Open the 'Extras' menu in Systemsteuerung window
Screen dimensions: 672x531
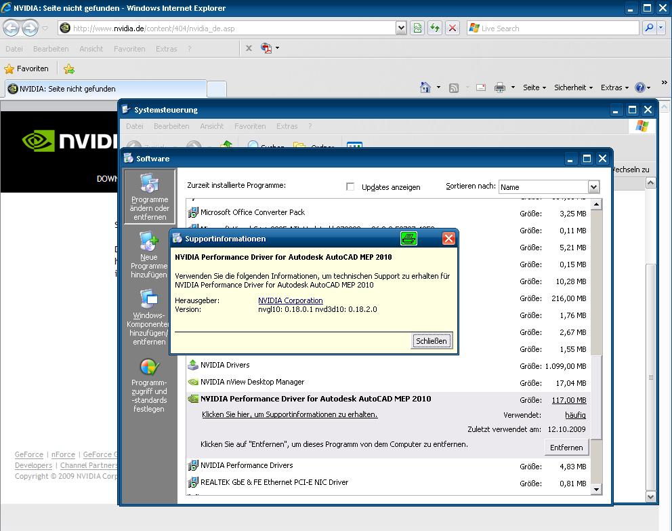[287, 126]
